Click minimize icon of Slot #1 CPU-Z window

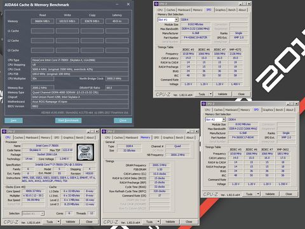pos(241,4)
